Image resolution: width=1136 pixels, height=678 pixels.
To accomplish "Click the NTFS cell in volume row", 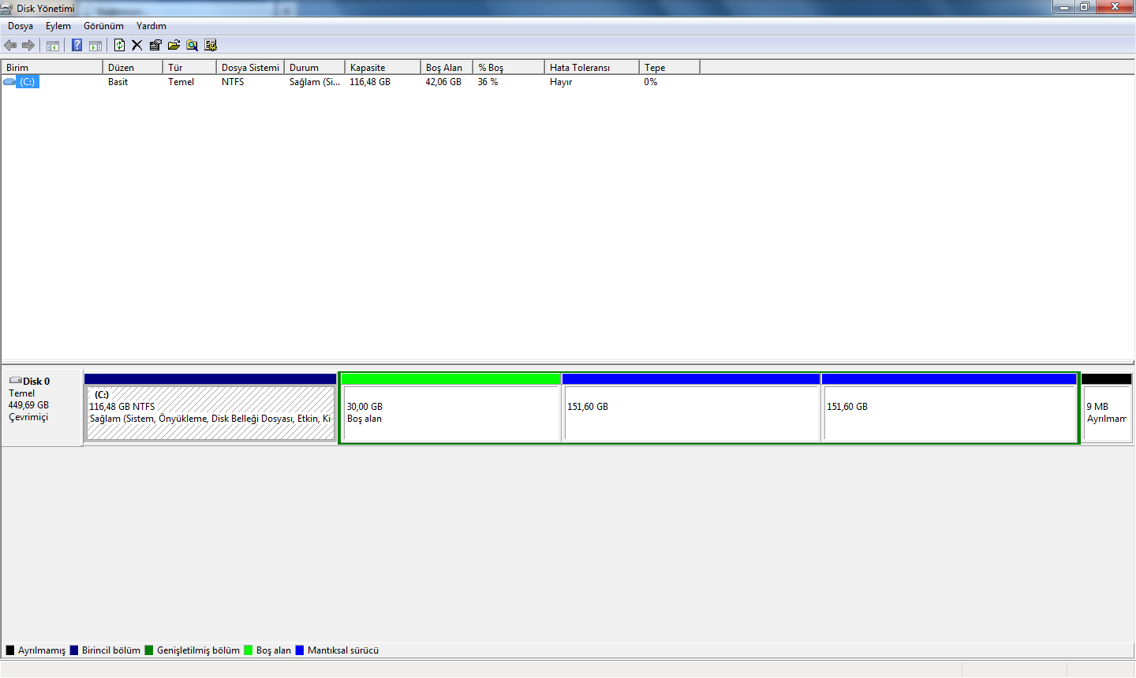I will (x=233, y=82).
